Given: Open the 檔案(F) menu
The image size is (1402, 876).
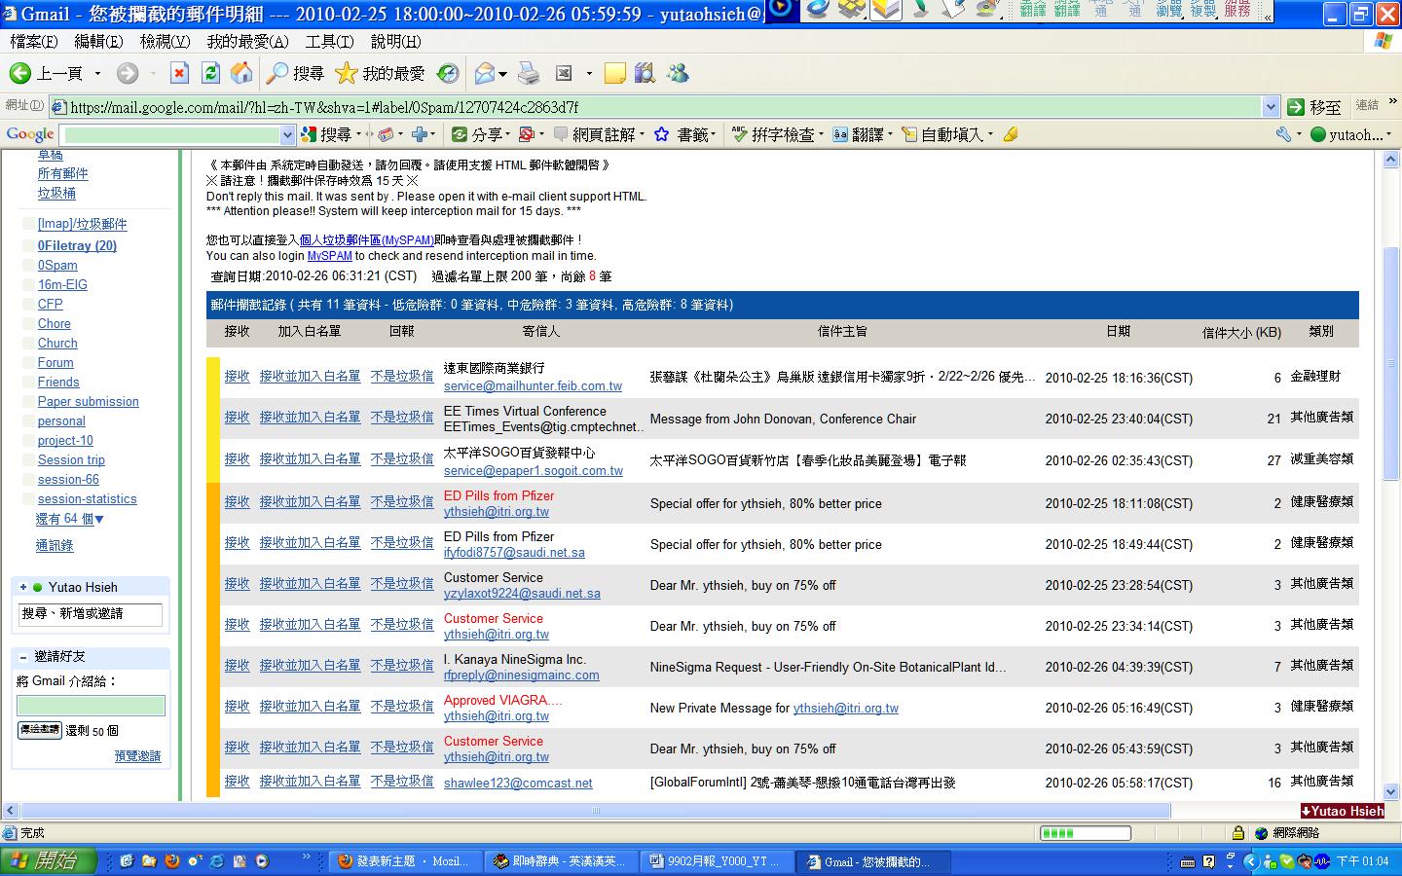Looking at the screenshot, I should pos(34,41).
